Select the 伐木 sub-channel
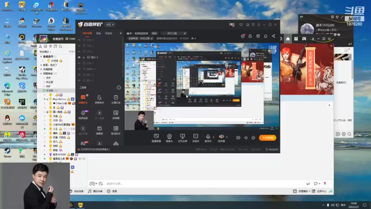The height and width of the screenshot is (209, 371). click(x=49, y=78)
